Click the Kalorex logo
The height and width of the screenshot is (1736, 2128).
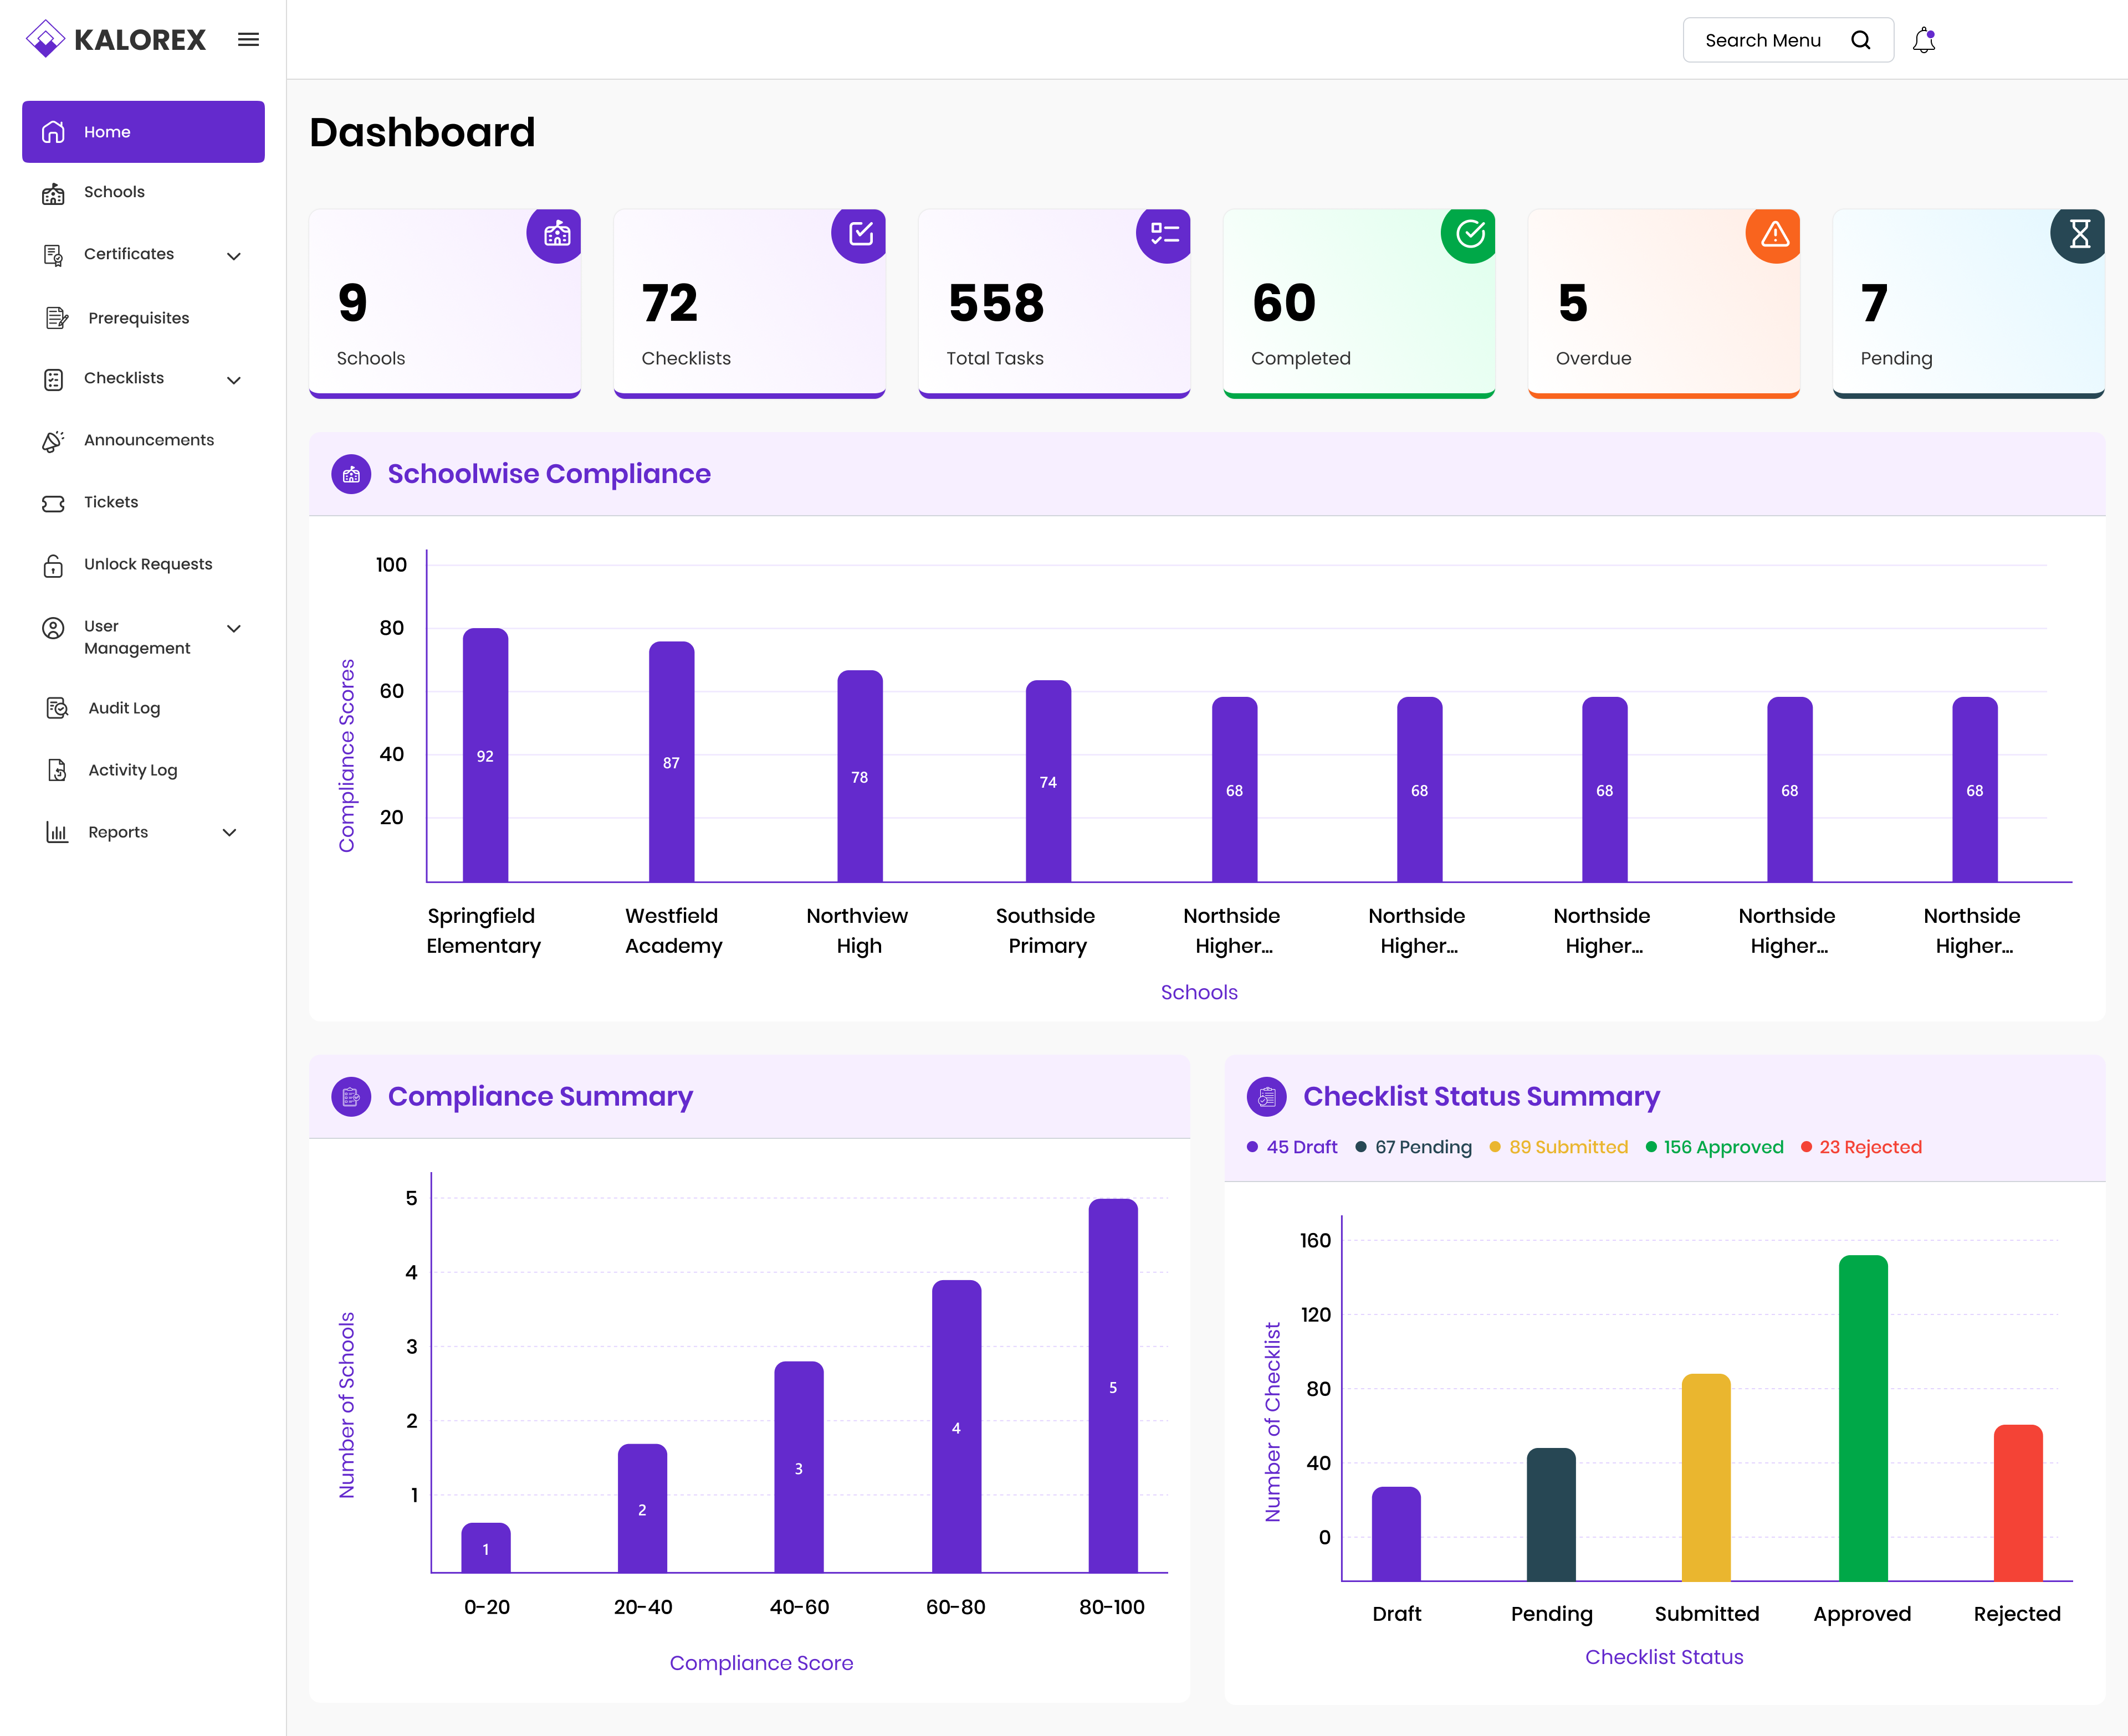pos(115,40)
